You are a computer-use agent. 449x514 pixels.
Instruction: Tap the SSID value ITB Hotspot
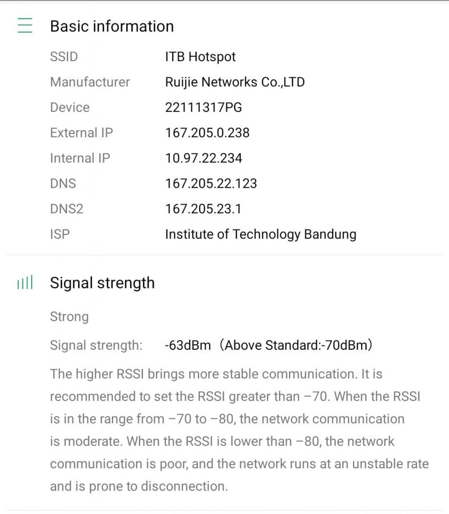pyautogui.click(x=200, y=57)
